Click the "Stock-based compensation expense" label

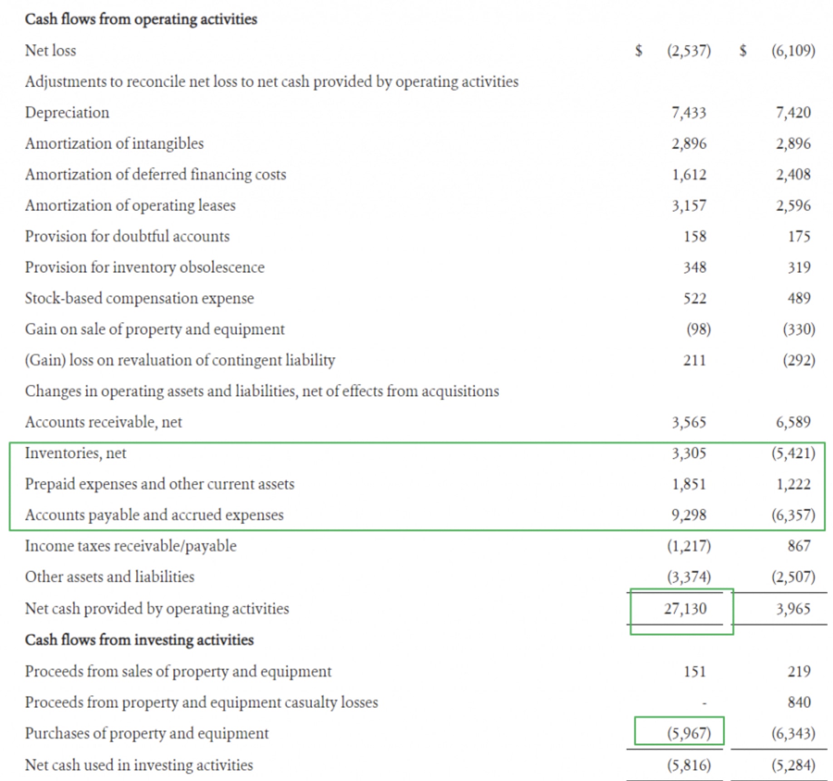click(139, 299)
